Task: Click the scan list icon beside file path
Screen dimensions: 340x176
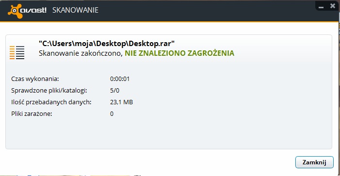Action: coord(17,52)
